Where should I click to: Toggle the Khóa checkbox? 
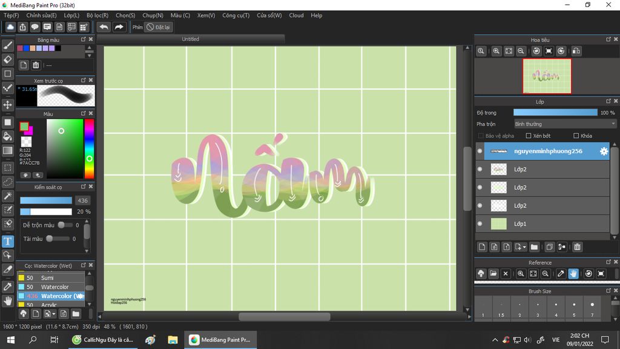(x=576, y=136)
